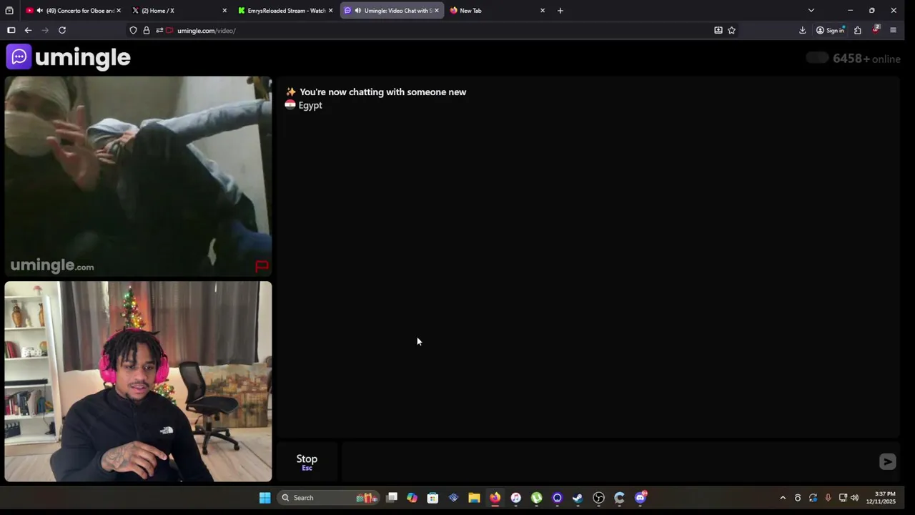Focus the chat message input field
The image size is (915, 515).
[x=608, y=462]
